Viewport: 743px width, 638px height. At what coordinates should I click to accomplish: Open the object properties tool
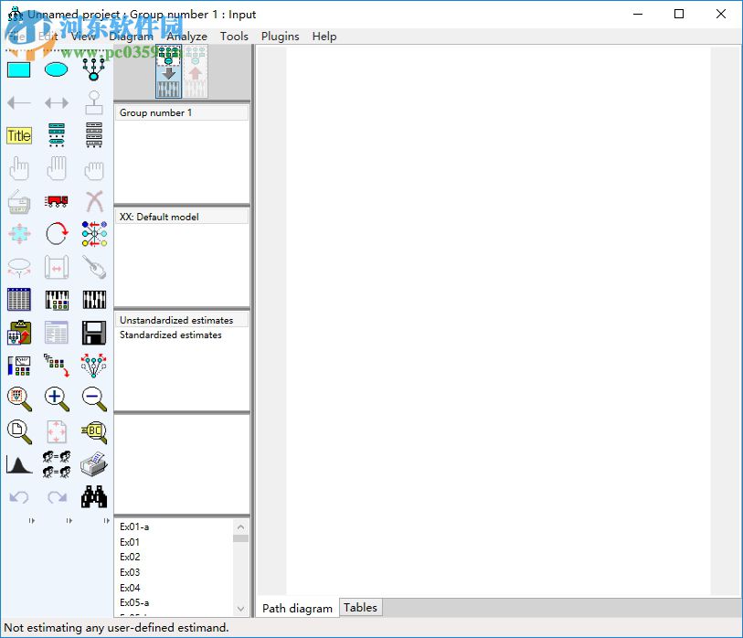click(x=19, y=366)
